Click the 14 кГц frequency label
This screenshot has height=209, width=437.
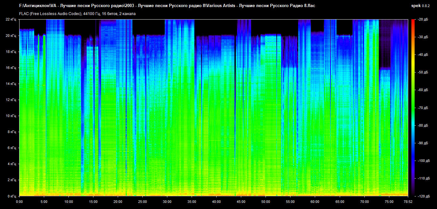[x=11, y=84]
